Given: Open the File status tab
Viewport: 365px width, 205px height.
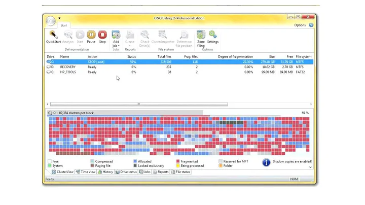Looking at the screenshot, I should tap(180, 172).
